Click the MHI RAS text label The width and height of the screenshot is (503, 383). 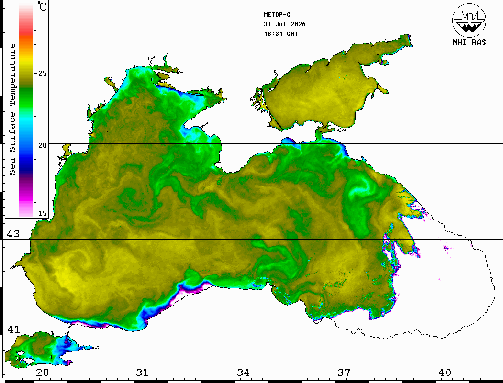click(x=469, y=42)
